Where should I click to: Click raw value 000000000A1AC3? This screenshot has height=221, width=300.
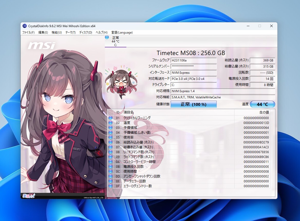click(256, 147)
